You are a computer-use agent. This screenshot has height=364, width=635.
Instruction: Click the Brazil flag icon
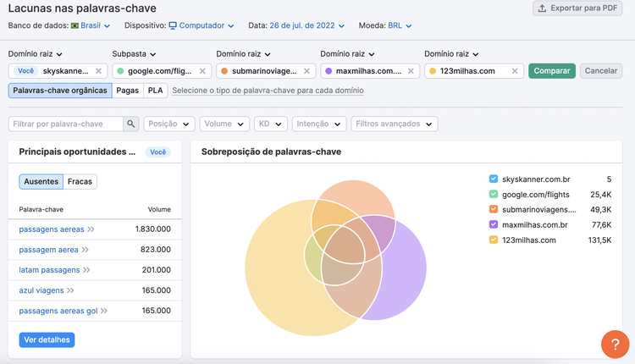click(75, 25)
